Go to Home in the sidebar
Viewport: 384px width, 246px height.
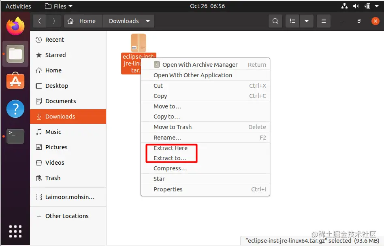[x=68, y=70]
